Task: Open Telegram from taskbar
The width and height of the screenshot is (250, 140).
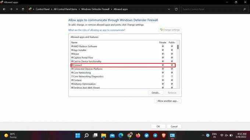Action: [155, 135]
